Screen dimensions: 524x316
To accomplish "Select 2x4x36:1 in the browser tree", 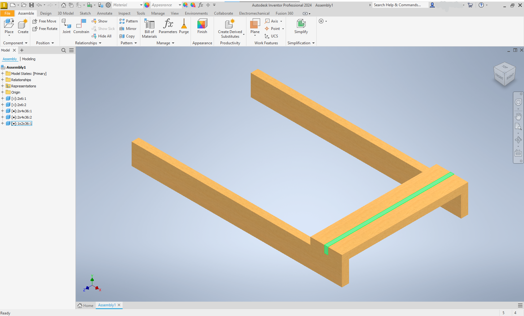I will pyautogui.click(x=22, y=111).
